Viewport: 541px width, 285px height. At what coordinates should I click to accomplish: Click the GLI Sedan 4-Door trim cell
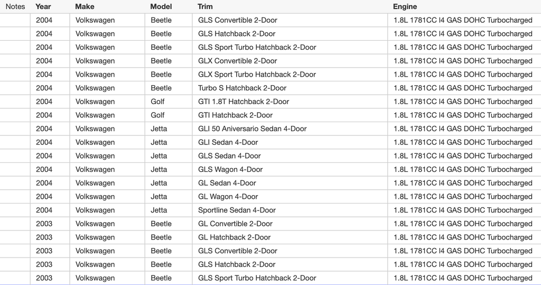[x=228, y=142]
